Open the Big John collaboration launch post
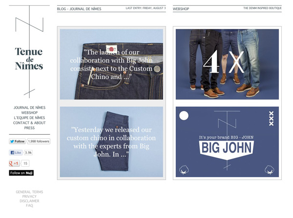 coord(111,64)
